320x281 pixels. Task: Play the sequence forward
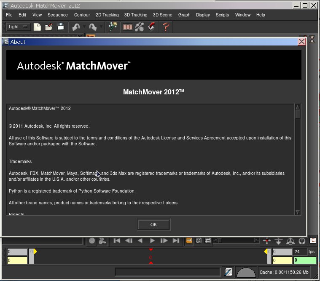click(152, 241)
